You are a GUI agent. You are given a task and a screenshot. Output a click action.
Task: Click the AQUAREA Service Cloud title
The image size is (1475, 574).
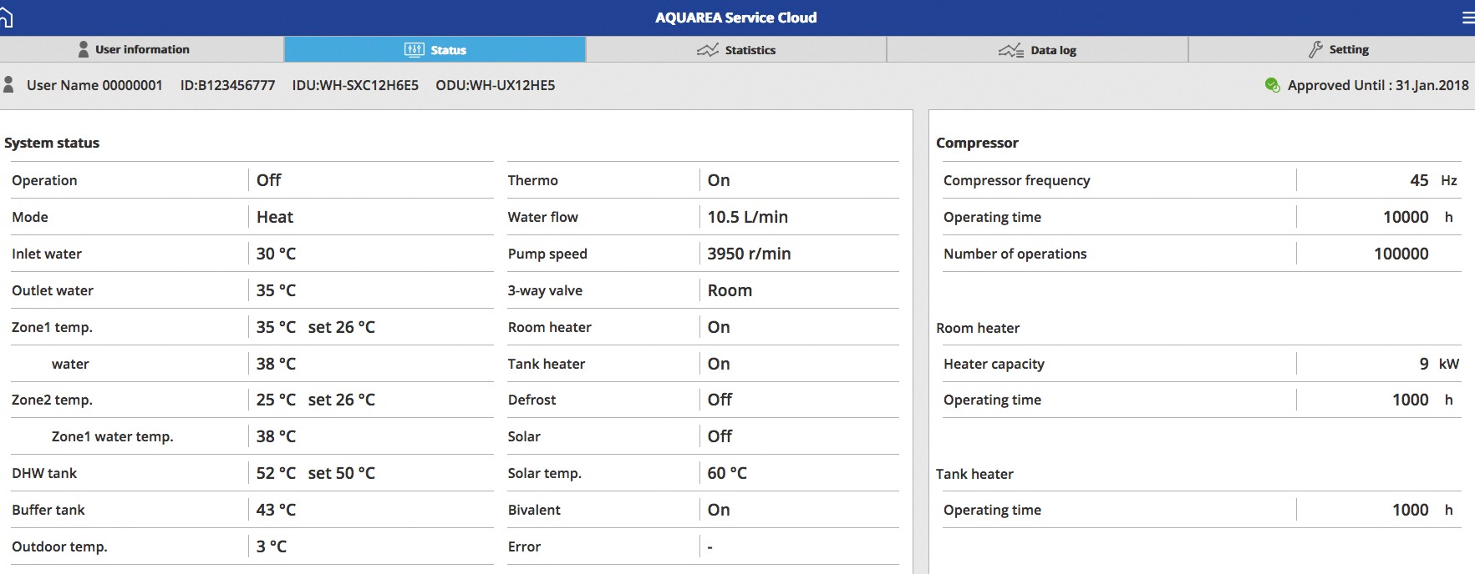point(735,18)
